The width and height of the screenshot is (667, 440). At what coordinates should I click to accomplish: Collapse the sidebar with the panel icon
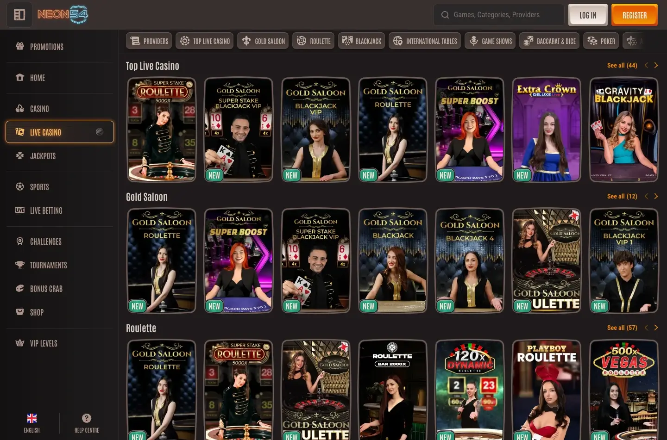[19, 15]
